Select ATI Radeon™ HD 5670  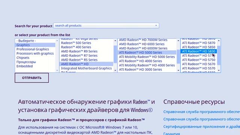pyautogui.click(x=199, y=64)
